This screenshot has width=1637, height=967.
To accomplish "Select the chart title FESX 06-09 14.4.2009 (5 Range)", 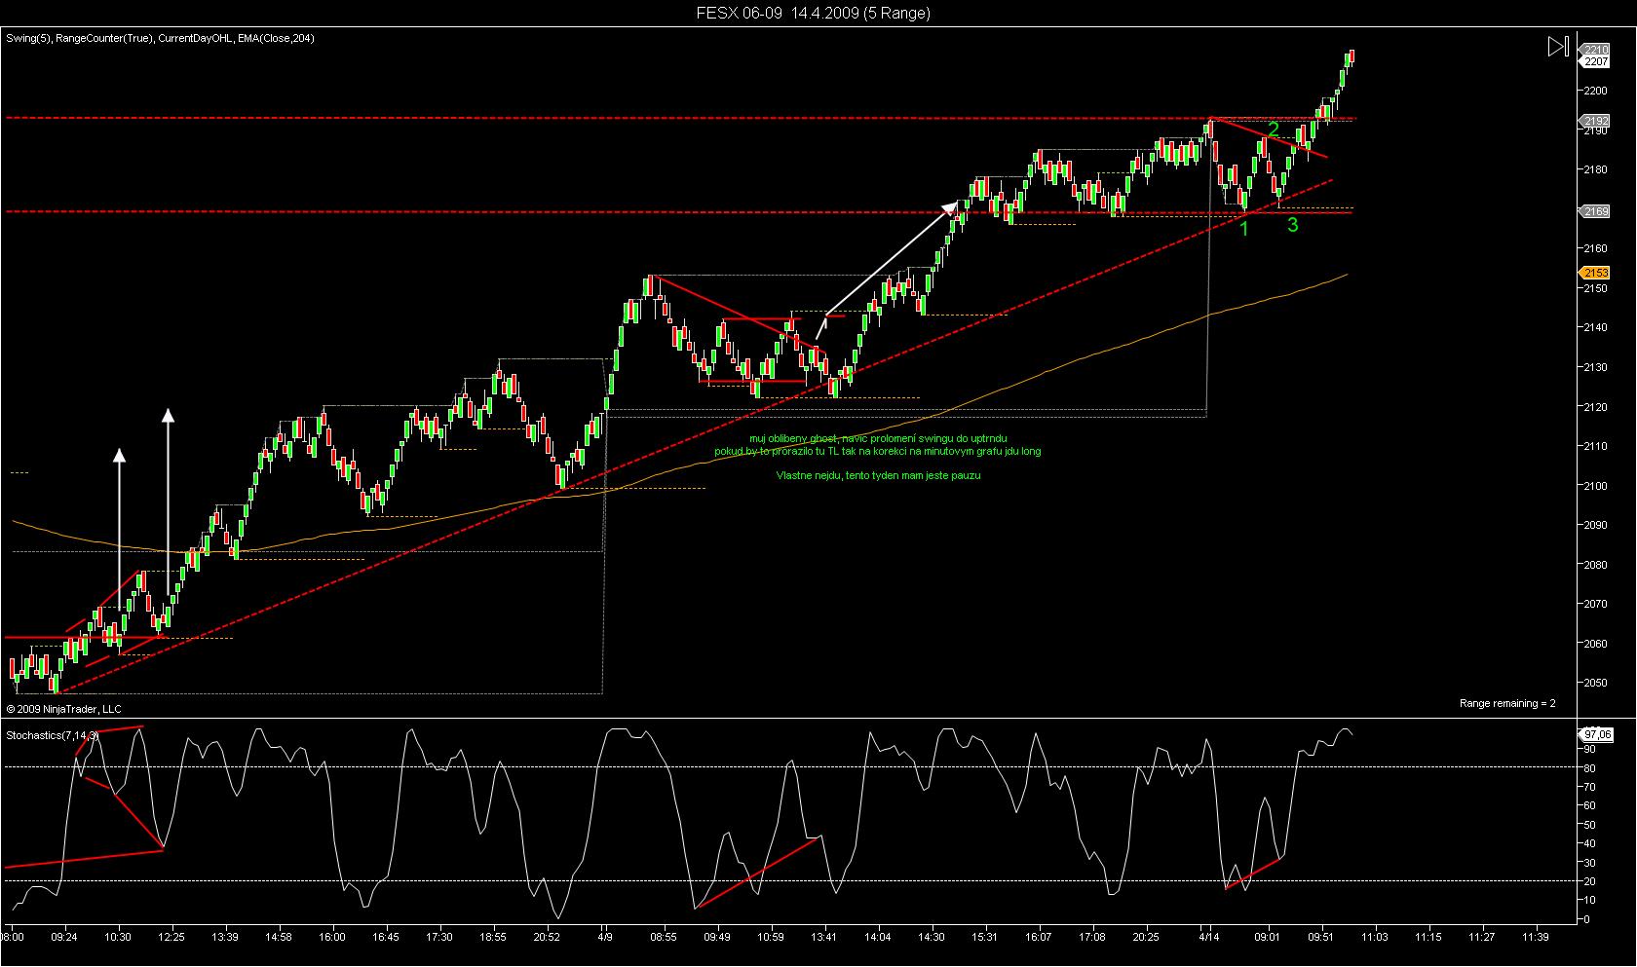I will [814, 13].
